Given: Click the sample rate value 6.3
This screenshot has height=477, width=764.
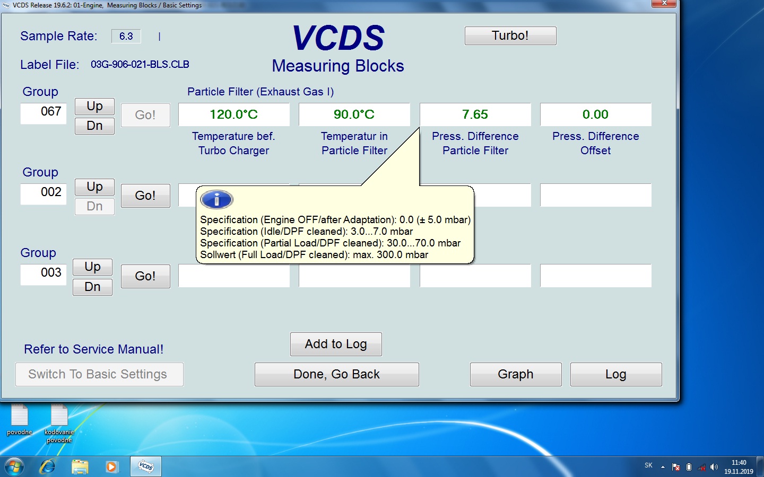Looking at the screenshot, I should click(x=126, y=36).
